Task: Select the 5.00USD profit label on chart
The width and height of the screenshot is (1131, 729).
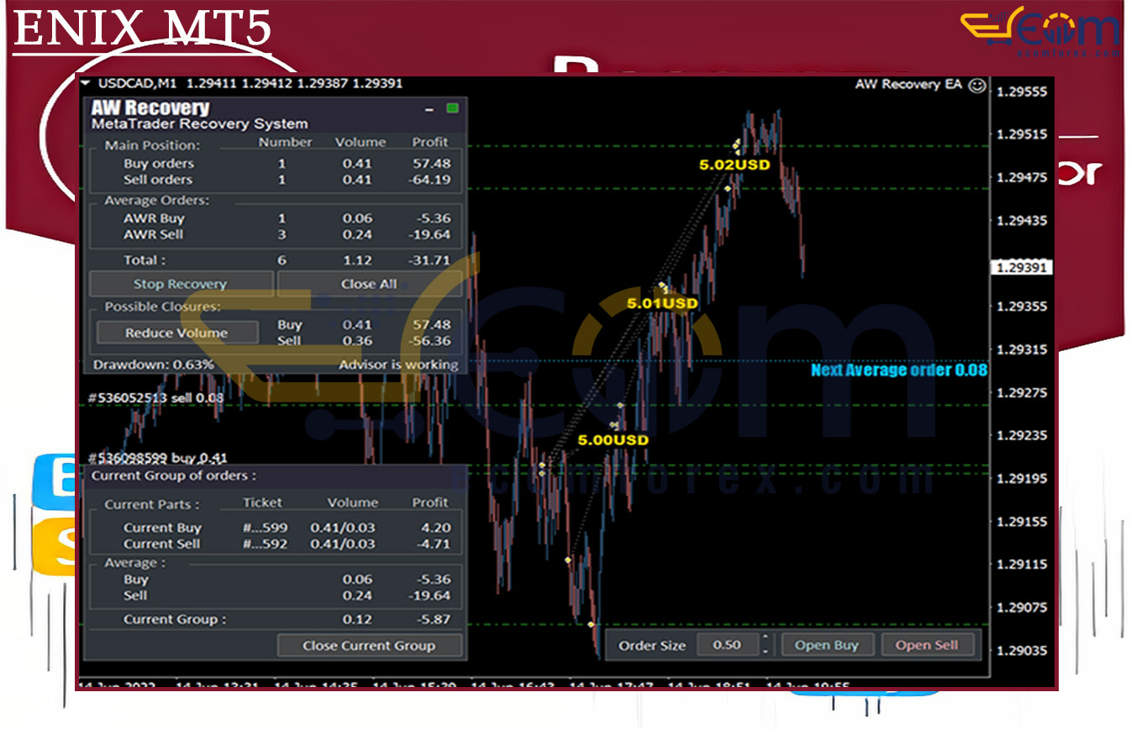Action: 613,440
